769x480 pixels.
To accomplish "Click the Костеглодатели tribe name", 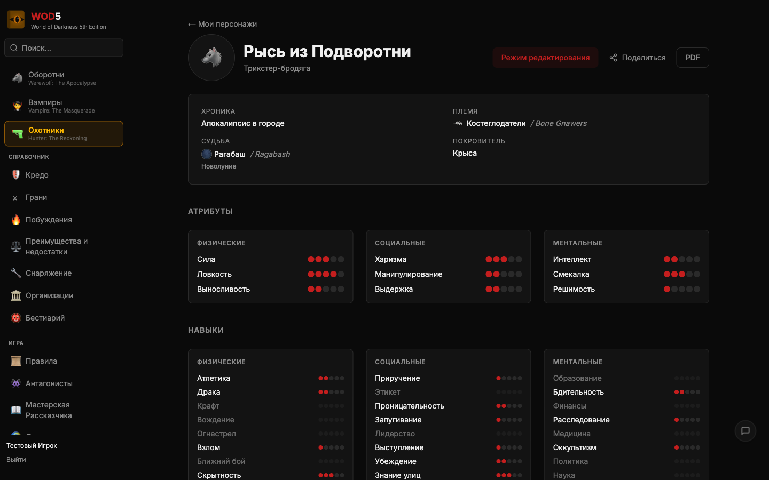I will tap(496, 123).
